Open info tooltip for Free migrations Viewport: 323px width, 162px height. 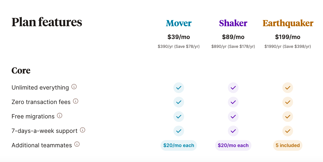coord(60,116)
